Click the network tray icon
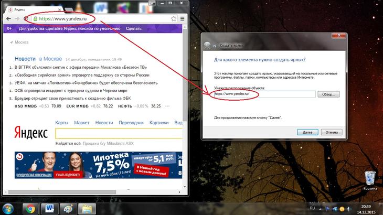This screenshot has width=383, height=215. pos(335,209)
